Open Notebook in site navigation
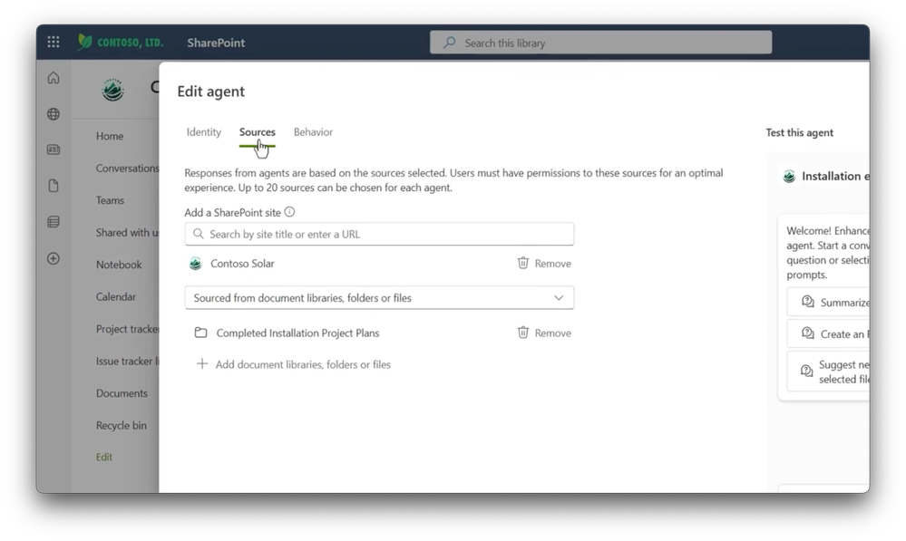 (x=119, y=265)
